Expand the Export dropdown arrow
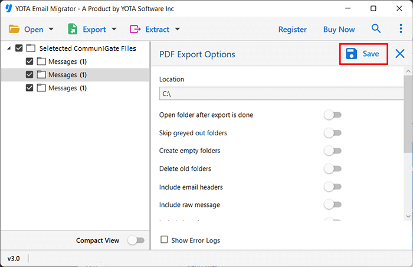 114,30
